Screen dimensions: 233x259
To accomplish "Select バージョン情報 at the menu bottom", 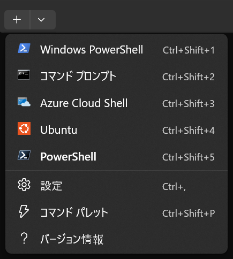I will click(116, 239).
